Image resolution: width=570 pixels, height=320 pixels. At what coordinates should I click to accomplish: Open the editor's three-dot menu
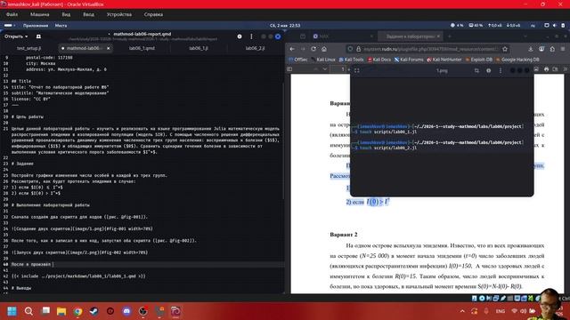click(251, 36)
